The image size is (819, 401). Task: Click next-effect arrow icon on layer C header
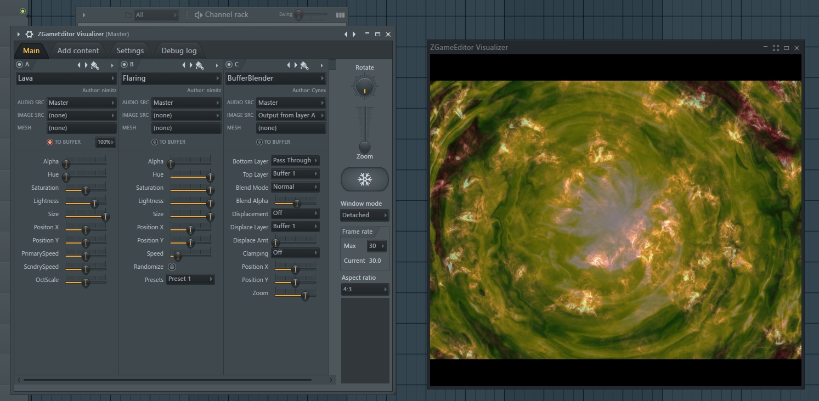pos(296,64)
